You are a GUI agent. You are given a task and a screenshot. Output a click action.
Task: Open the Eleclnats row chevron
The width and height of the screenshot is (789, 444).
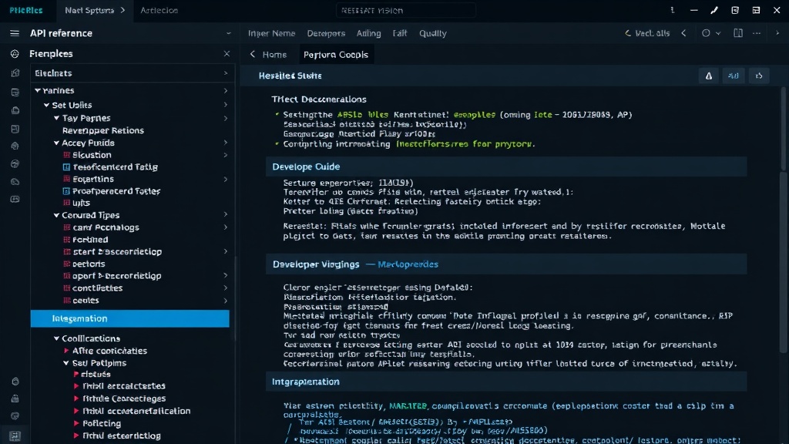pyautogui.click(x=226, y=73)
